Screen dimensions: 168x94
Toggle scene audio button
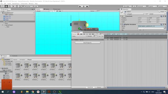[57, 11]
